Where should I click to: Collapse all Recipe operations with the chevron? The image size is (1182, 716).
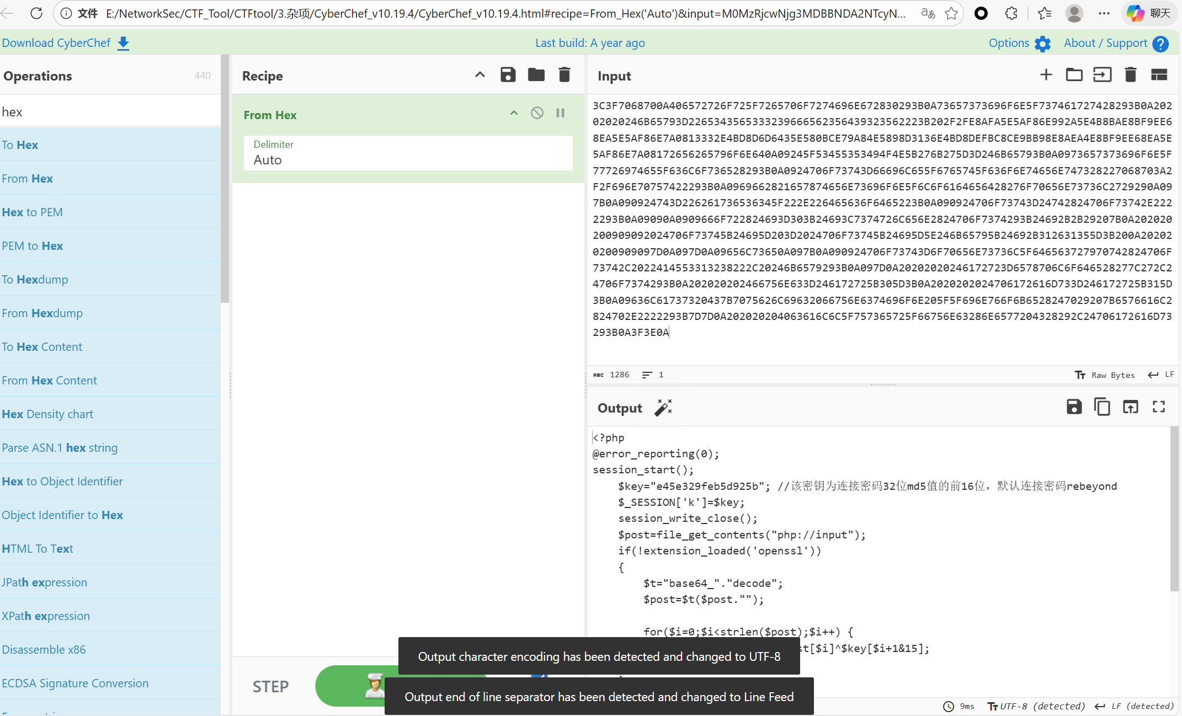coord(480,75)
